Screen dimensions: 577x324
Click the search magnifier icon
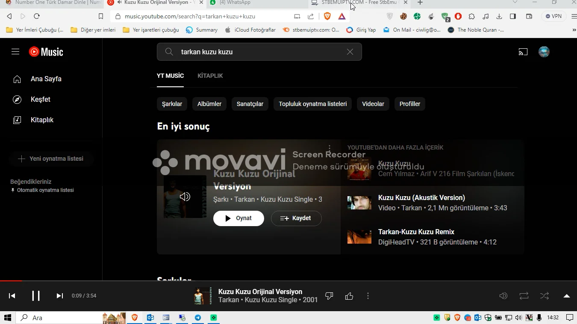tap(169, 52)
